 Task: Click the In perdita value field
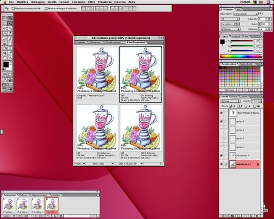[x=262, y=19]
